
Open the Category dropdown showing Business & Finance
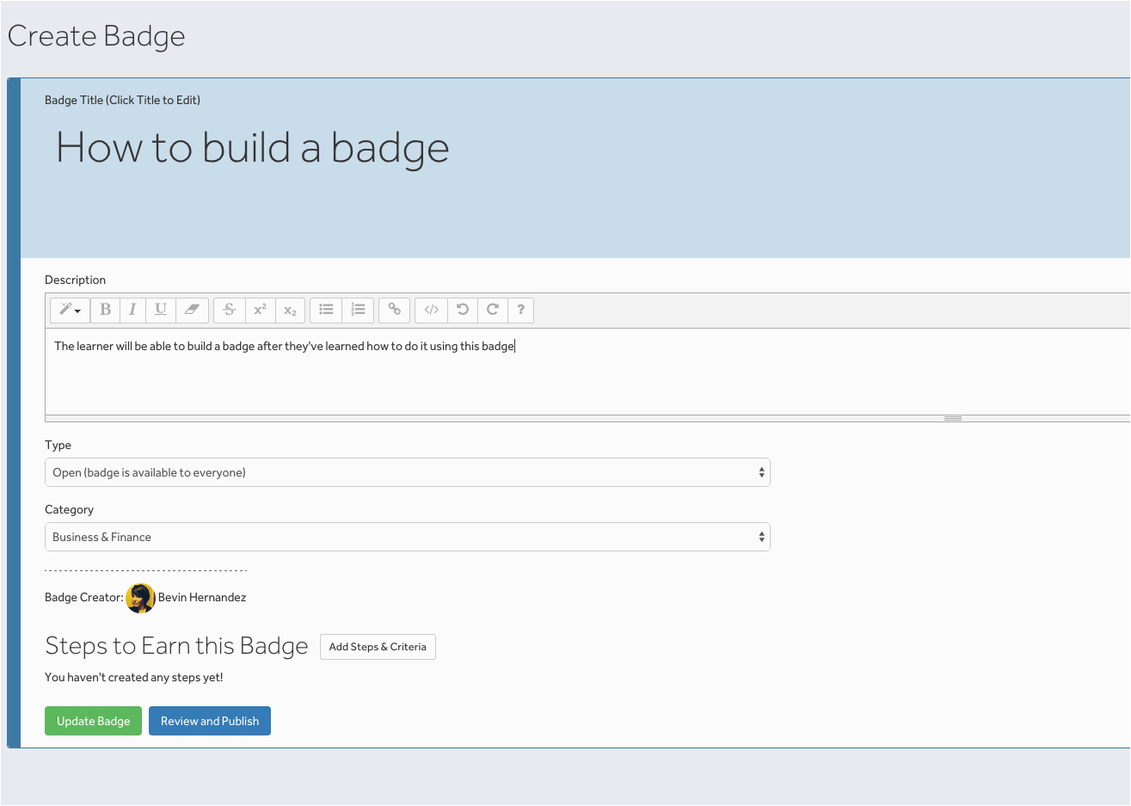(407, 537)
